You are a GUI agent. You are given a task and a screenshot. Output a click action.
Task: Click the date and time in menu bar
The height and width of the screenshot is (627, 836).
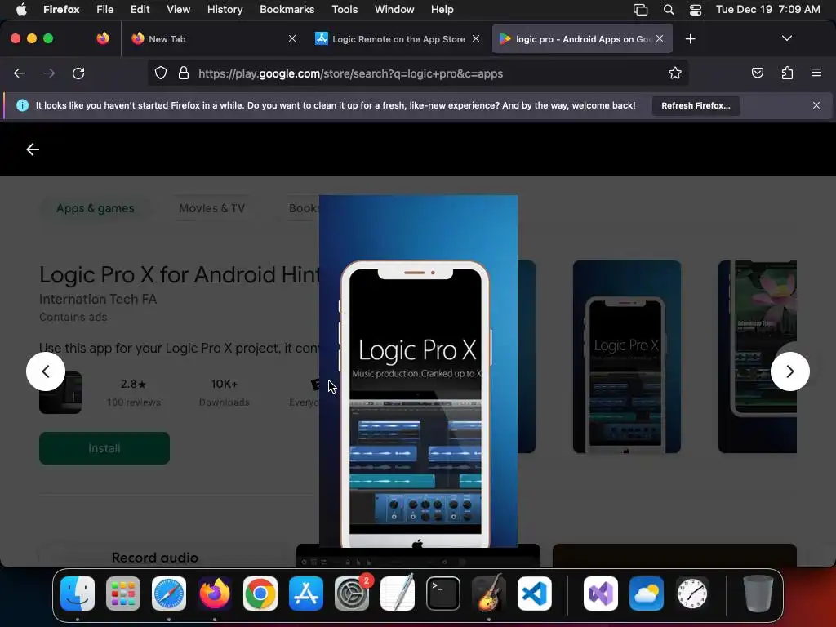767,10
